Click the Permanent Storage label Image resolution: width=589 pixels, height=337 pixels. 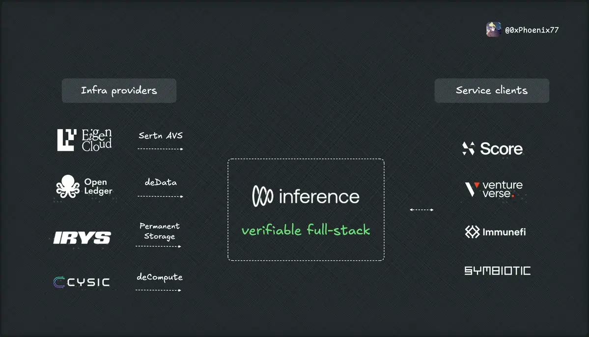tap(159, 231)
